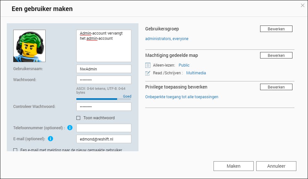Click the info icon next to Telefoonnummer
The height and width of the screenshot is (179, 308).
coord(70,128)
